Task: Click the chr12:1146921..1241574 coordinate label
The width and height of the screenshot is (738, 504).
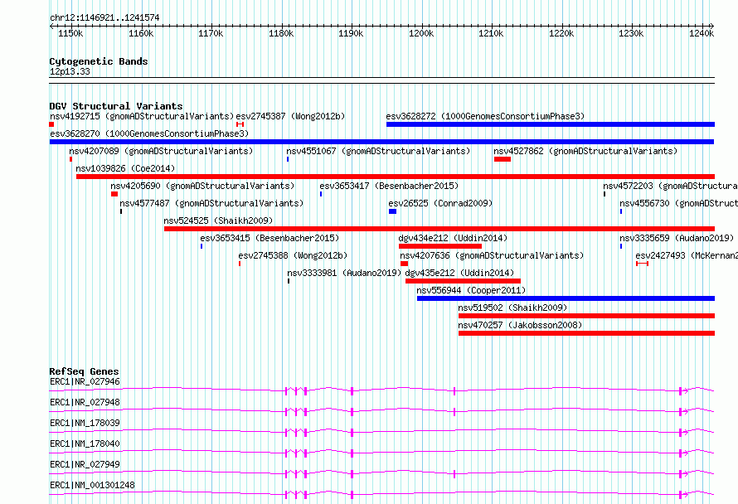Action: click(104, 18)
